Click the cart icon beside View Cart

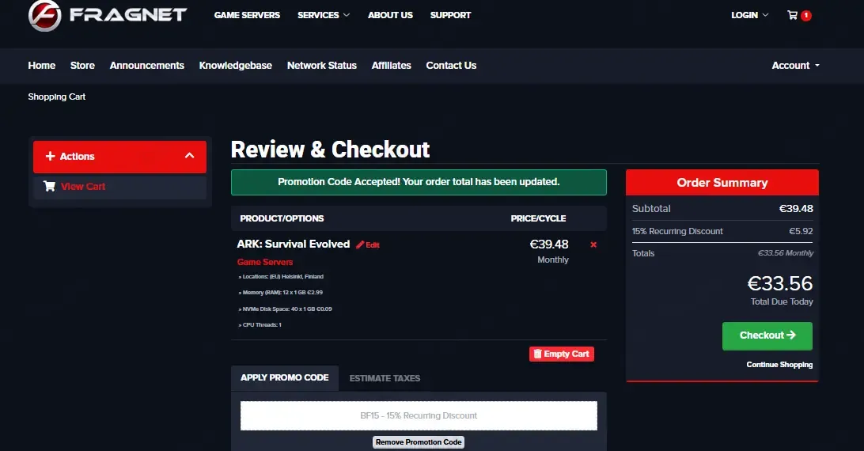coord(49,187)
